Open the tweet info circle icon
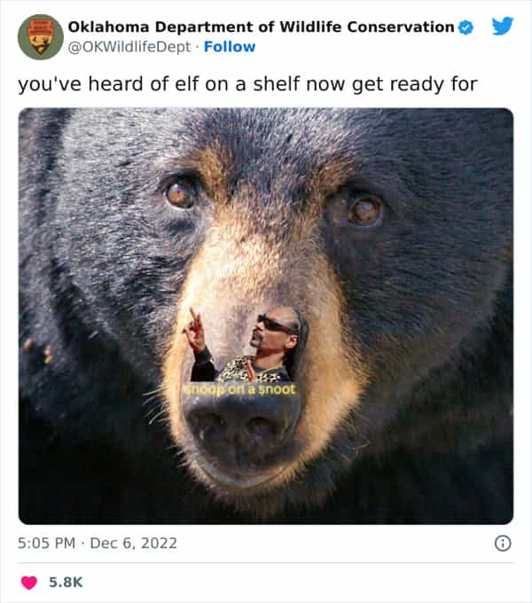This screenshot has width=532, height=603. [x=503, y=543]
